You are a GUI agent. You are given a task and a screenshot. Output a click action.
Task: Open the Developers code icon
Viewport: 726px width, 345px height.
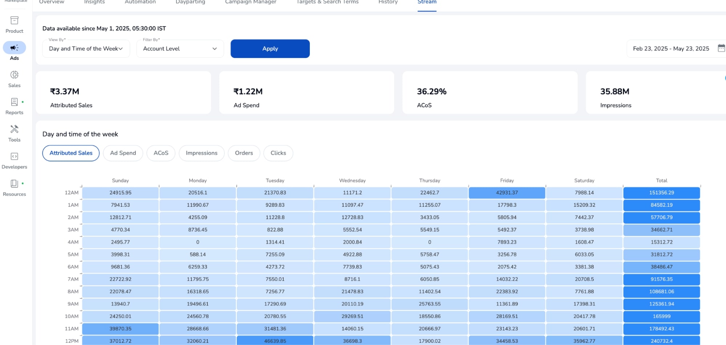(14, 156)
